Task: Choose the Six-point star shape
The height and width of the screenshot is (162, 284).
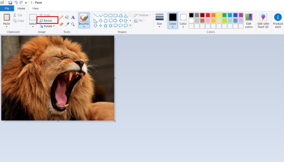Action: tap(110, 26)
